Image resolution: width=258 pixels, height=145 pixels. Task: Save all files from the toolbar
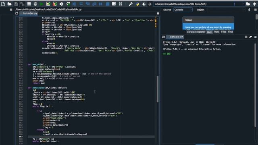click(x=22, y=4)
